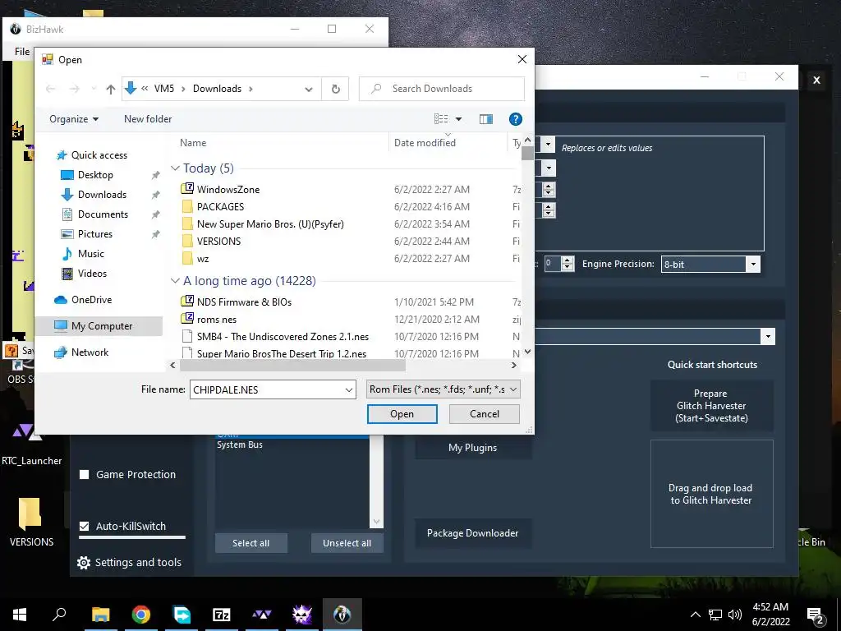This screenshot has width=841, height=631.
Task: Go up one folder level arrow
Action: pyautogui.click(x=111, y=89)
